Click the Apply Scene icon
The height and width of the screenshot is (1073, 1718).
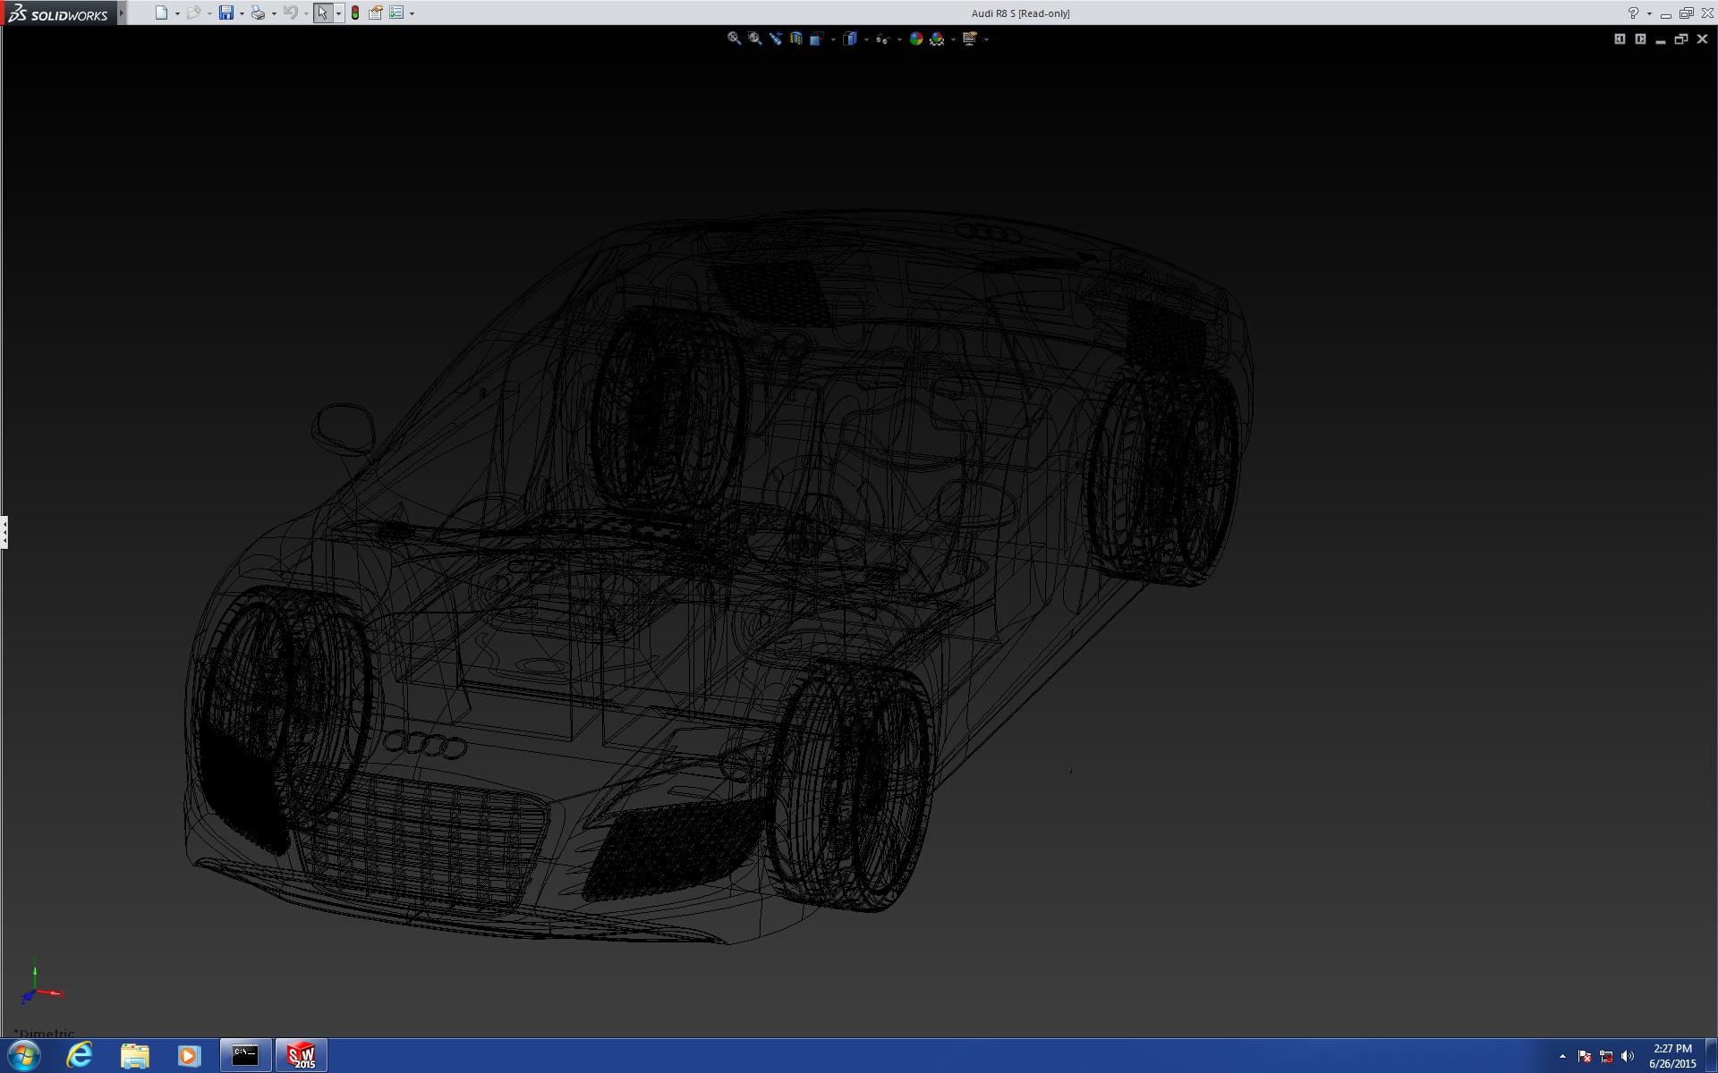pyautogui.click(x=937, y=38)
